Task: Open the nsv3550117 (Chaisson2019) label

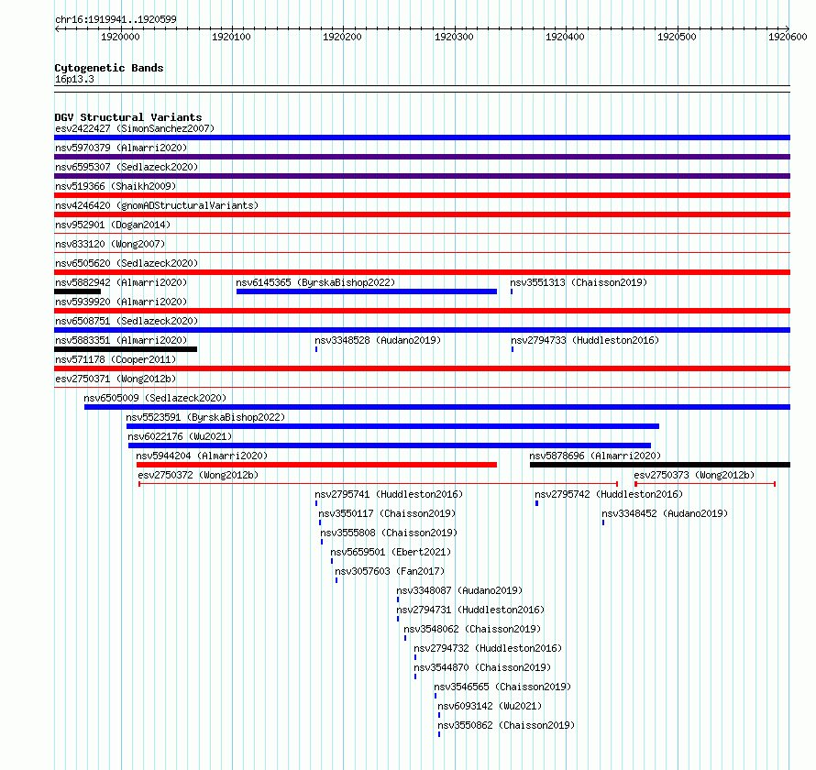Action: [x=387, y=513]
